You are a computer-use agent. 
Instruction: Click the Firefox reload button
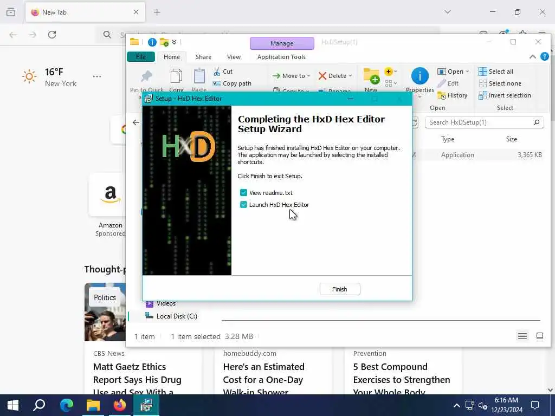coord(52,35)
